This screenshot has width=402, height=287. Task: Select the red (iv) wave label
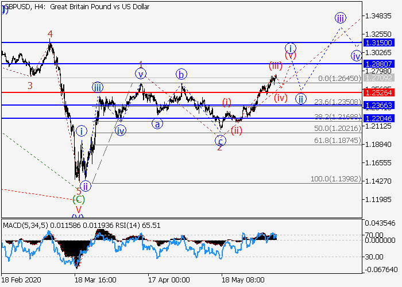coord(280,98)
